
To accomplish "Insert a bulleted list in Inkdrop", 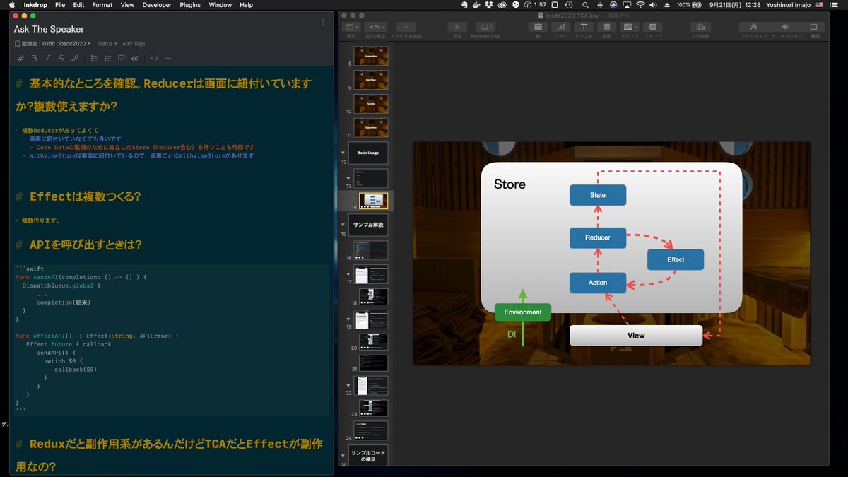I will click(x=94, y=58).
